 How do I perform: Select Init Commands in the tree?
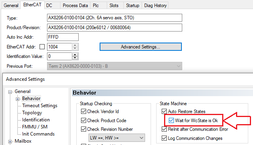38,134
